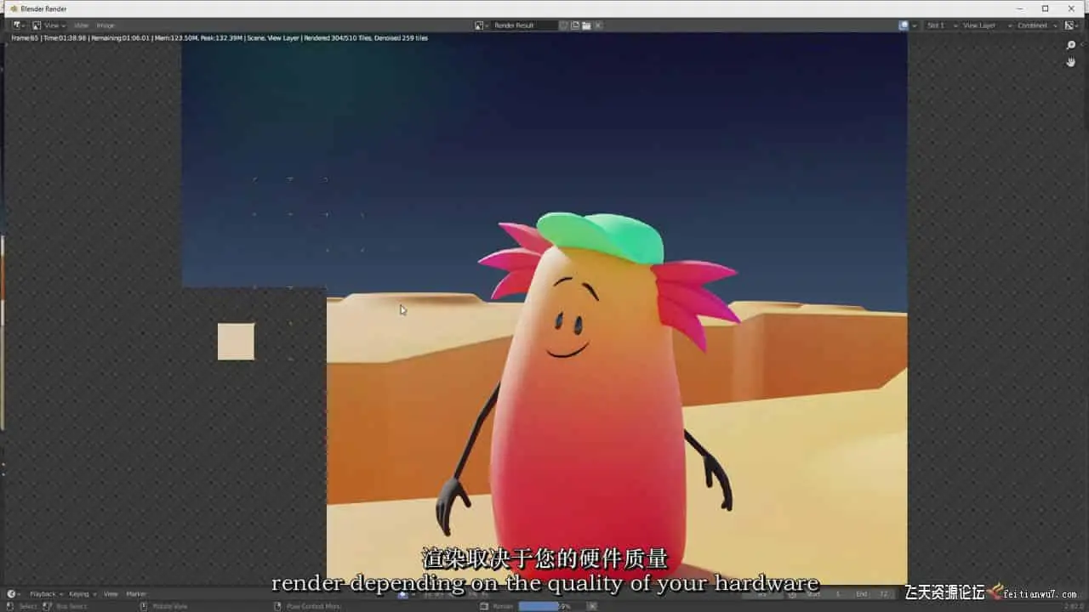Toggle the blue display render icon
Screen dimensions: 1089x612
[904, 25]
